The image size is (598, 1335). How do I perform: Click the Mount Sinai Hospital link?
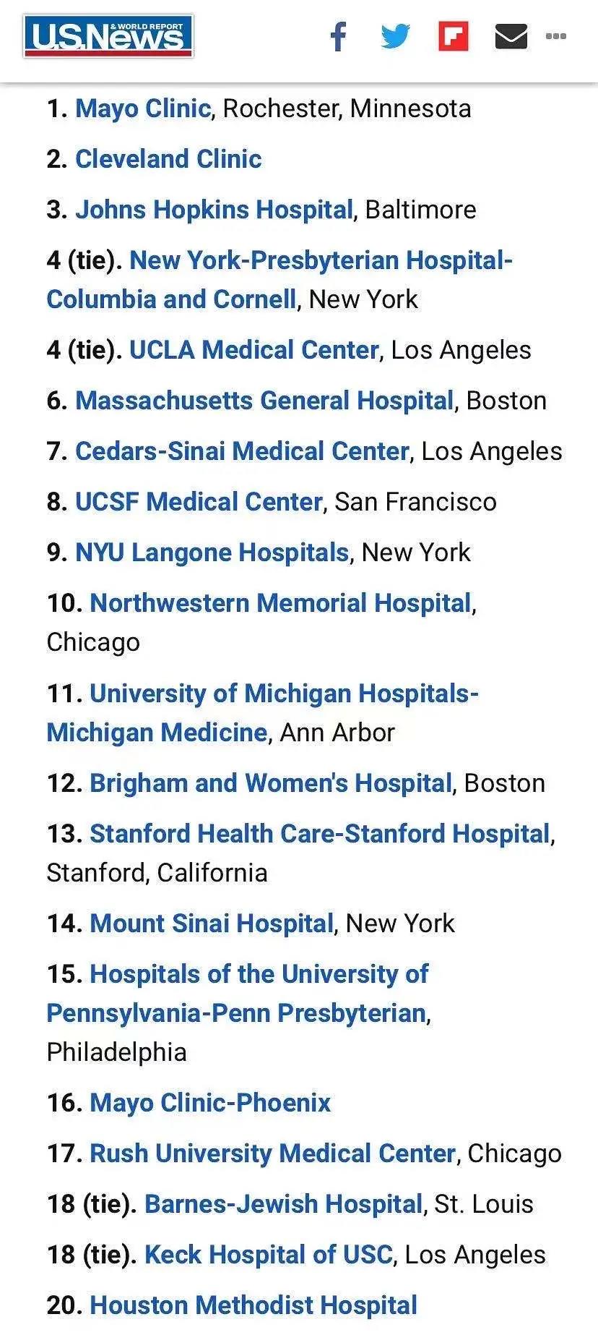(x=212, y=924)
